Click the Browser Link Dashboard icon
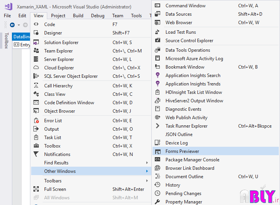The height and width of the screenshot is (205, 280). pyautogui.click(x=157, y=168)
